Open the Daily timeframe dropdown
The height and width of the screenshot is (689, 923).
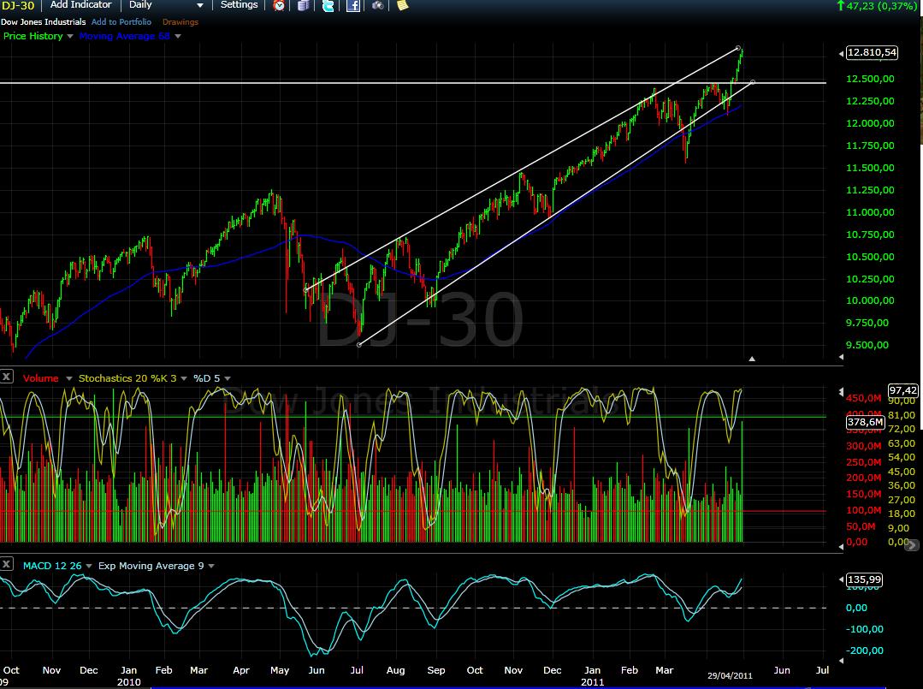click(165, 5)
